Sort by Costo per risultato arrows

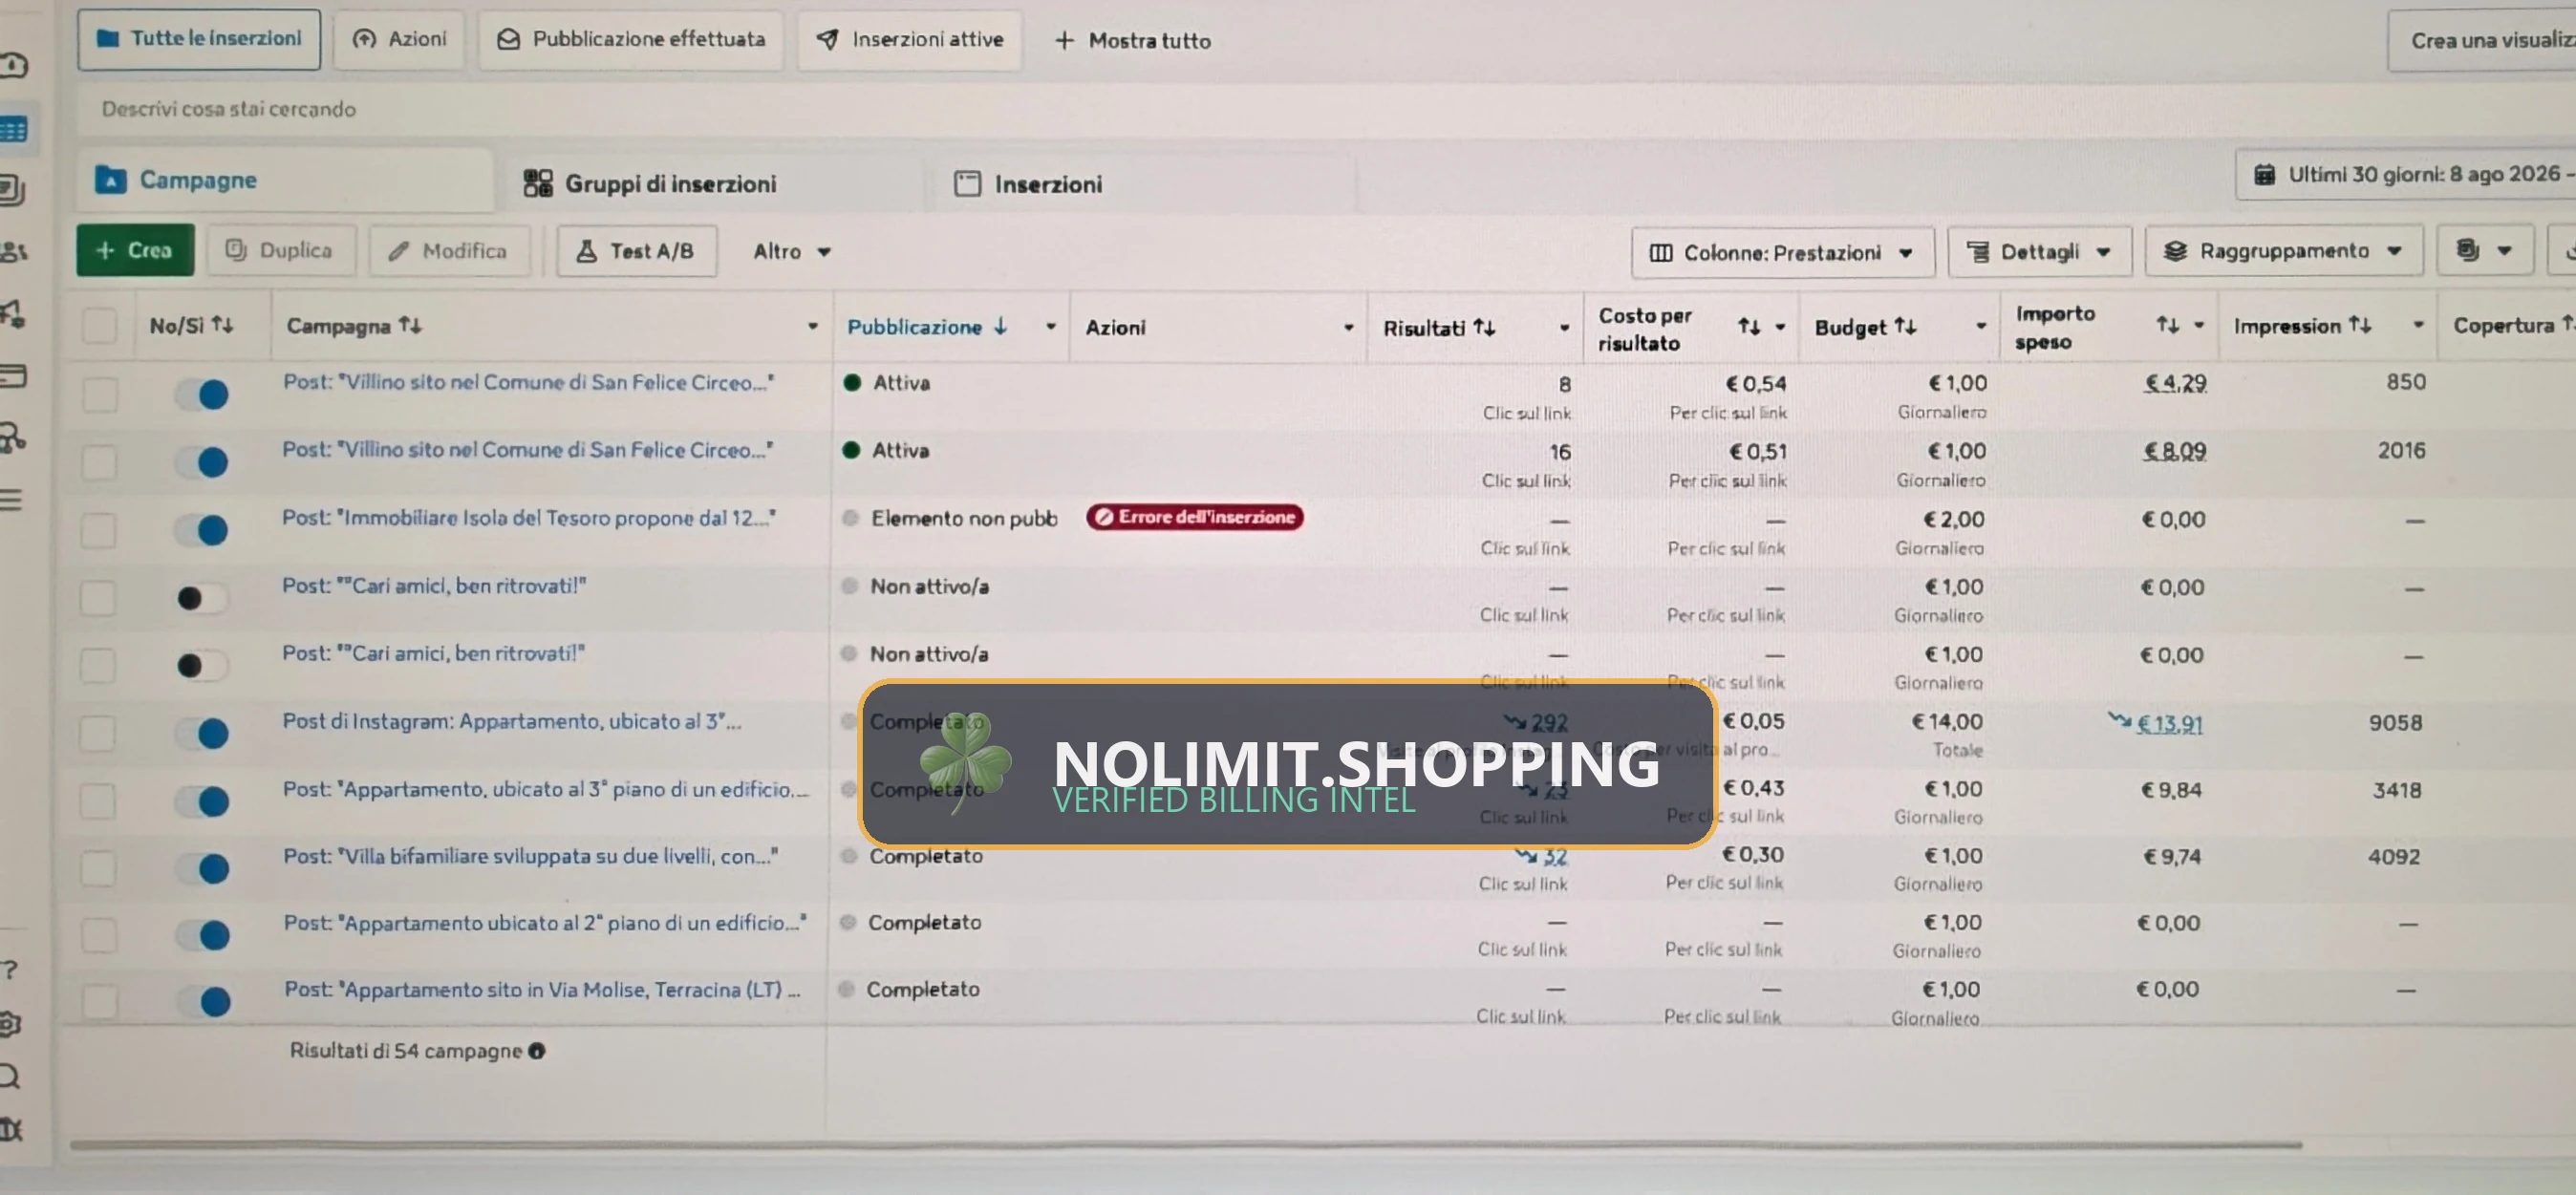tap(1749, 327)
